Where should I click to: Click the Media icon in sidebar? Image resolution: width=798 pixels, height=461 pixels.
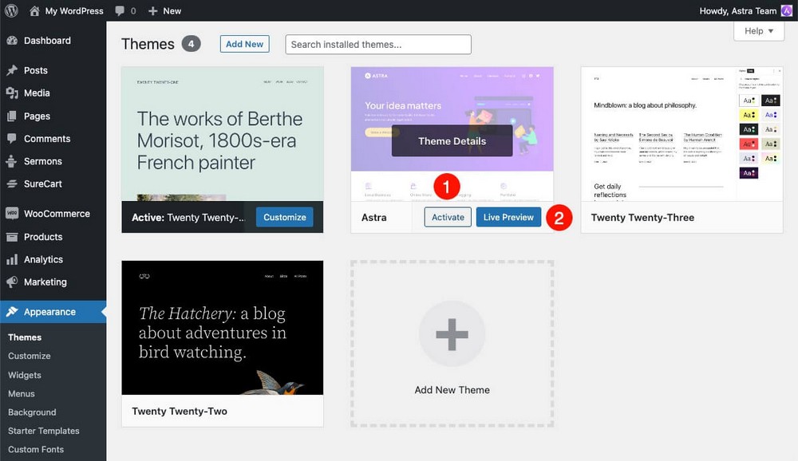12,93
